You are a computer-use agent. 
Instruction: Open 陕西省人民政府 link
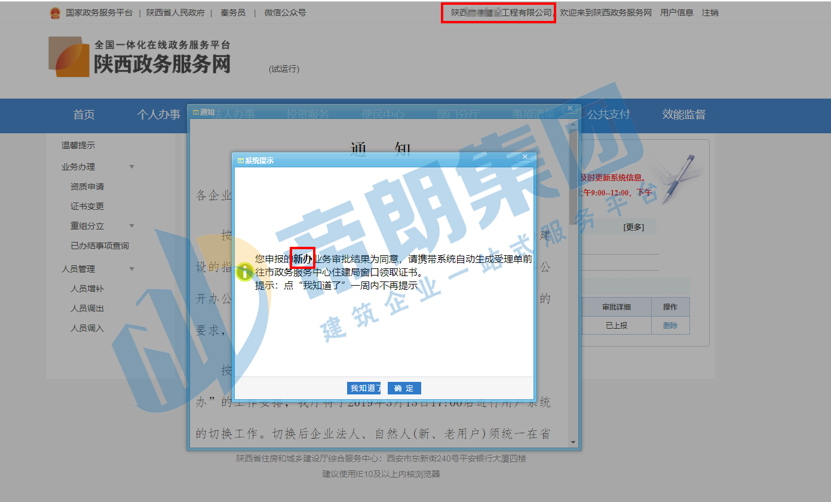[176, 13]
